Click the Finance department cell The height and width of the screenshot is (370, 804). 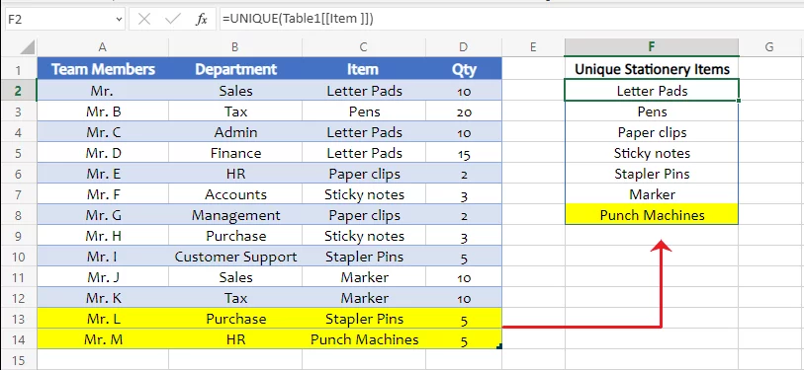point(235,153)
